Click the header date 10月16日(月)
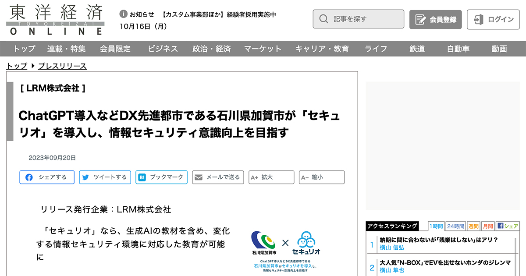The image size is (526, 276). click(143, 27)
